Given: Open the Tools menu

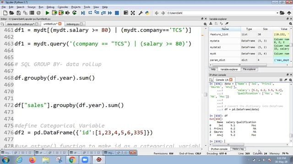Looking at the screenshot, I should click(87, 7).
